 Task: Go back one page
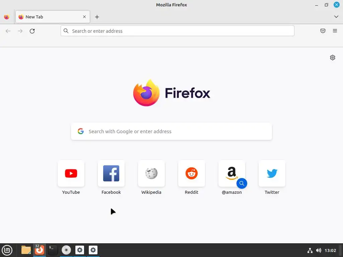pos(8,31)
